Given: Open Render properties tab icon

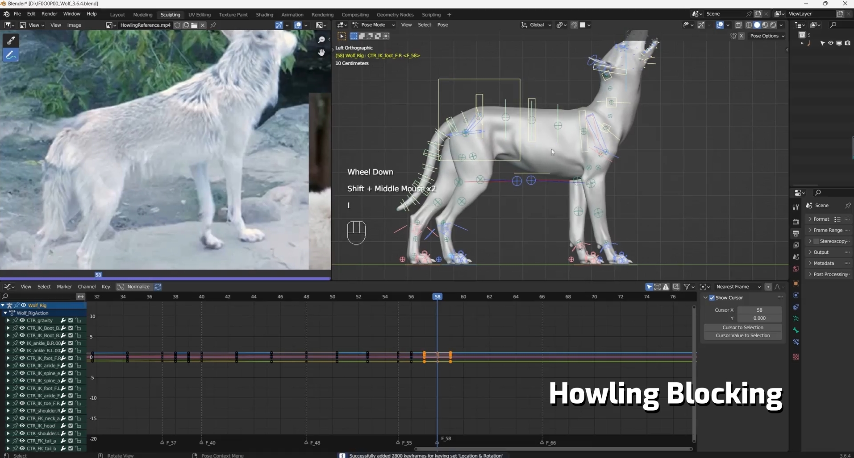Looking at the screenshot, I should (x=796, y=222).
